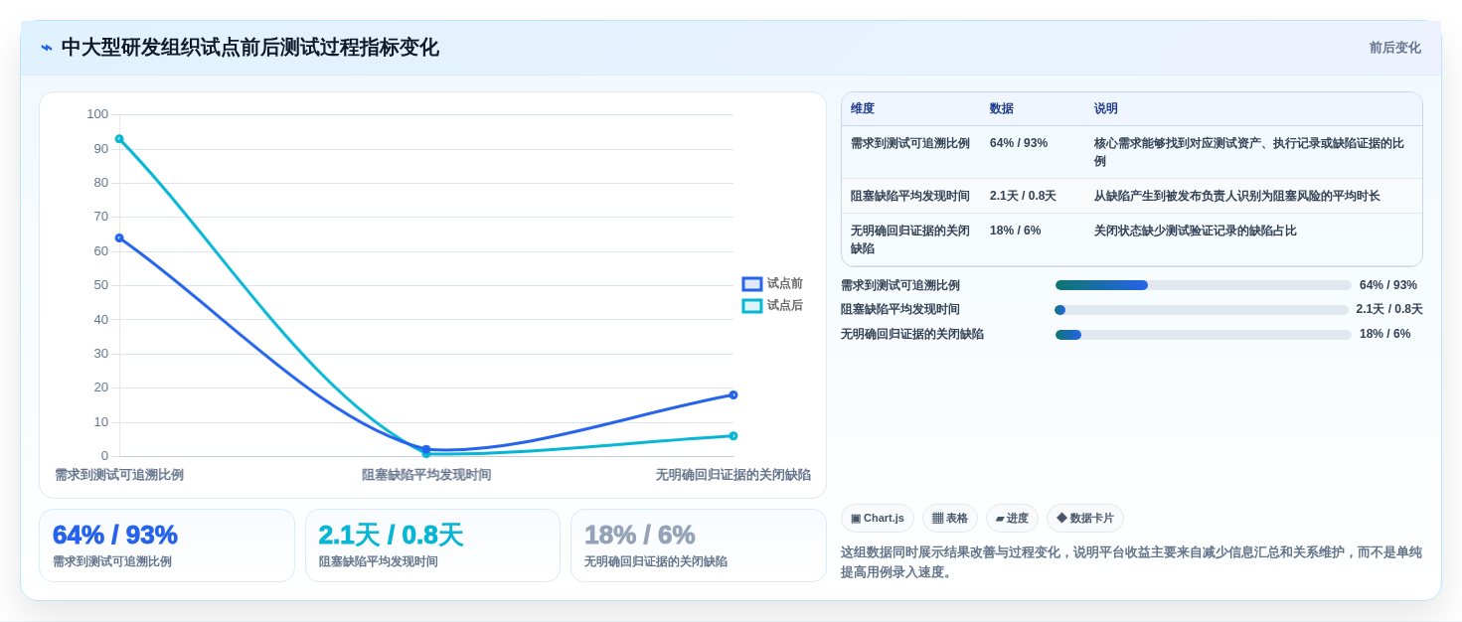Click x-axis label 需求到测试可追溯比例
The image size is (1462, 622).
point(119,475)
